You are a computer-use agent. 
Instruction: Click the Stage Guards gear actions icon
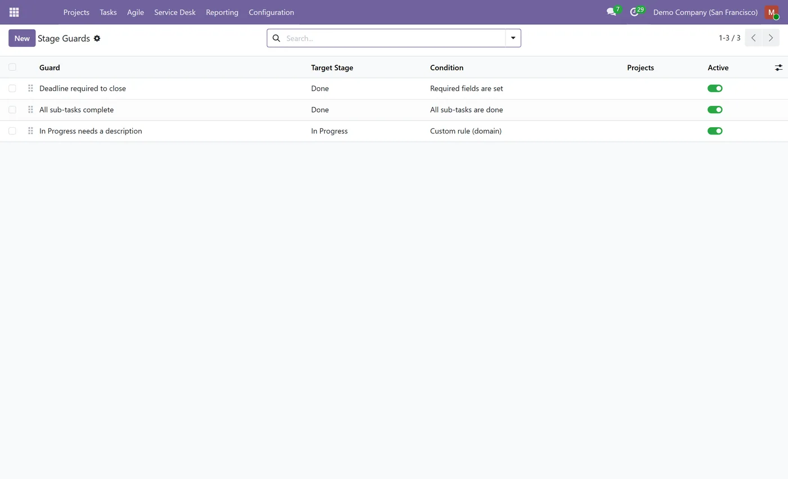[x=97, y=38]
